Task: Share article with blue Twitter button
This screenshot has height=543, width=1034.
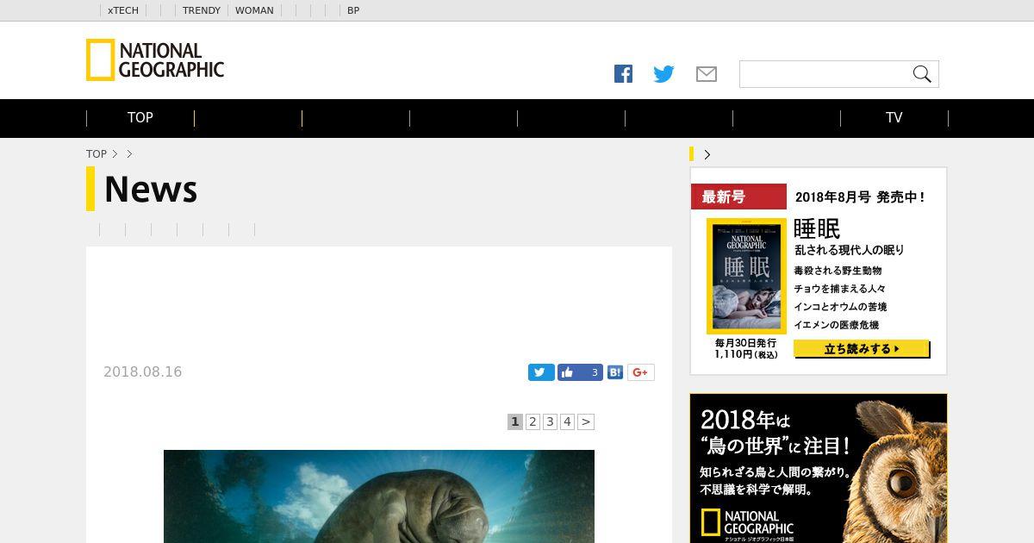Action: click(x=541, y=372)
